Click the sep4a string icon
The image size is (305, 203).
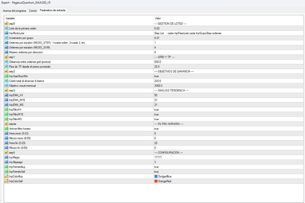tap(6, 124)
